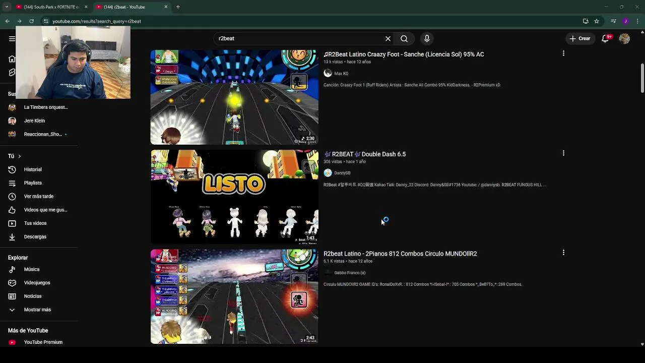
Task: Open Max KD channel avatar
Action: pyautogui.click(x=328, y=73)
